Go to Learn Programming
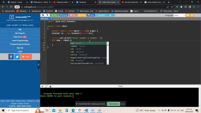The image size is (201, 113). click(20, 40)
